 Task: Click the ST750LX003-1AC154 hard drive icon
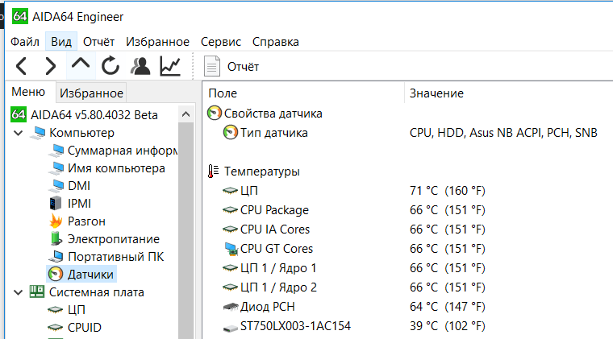click(x=230, y=327)
